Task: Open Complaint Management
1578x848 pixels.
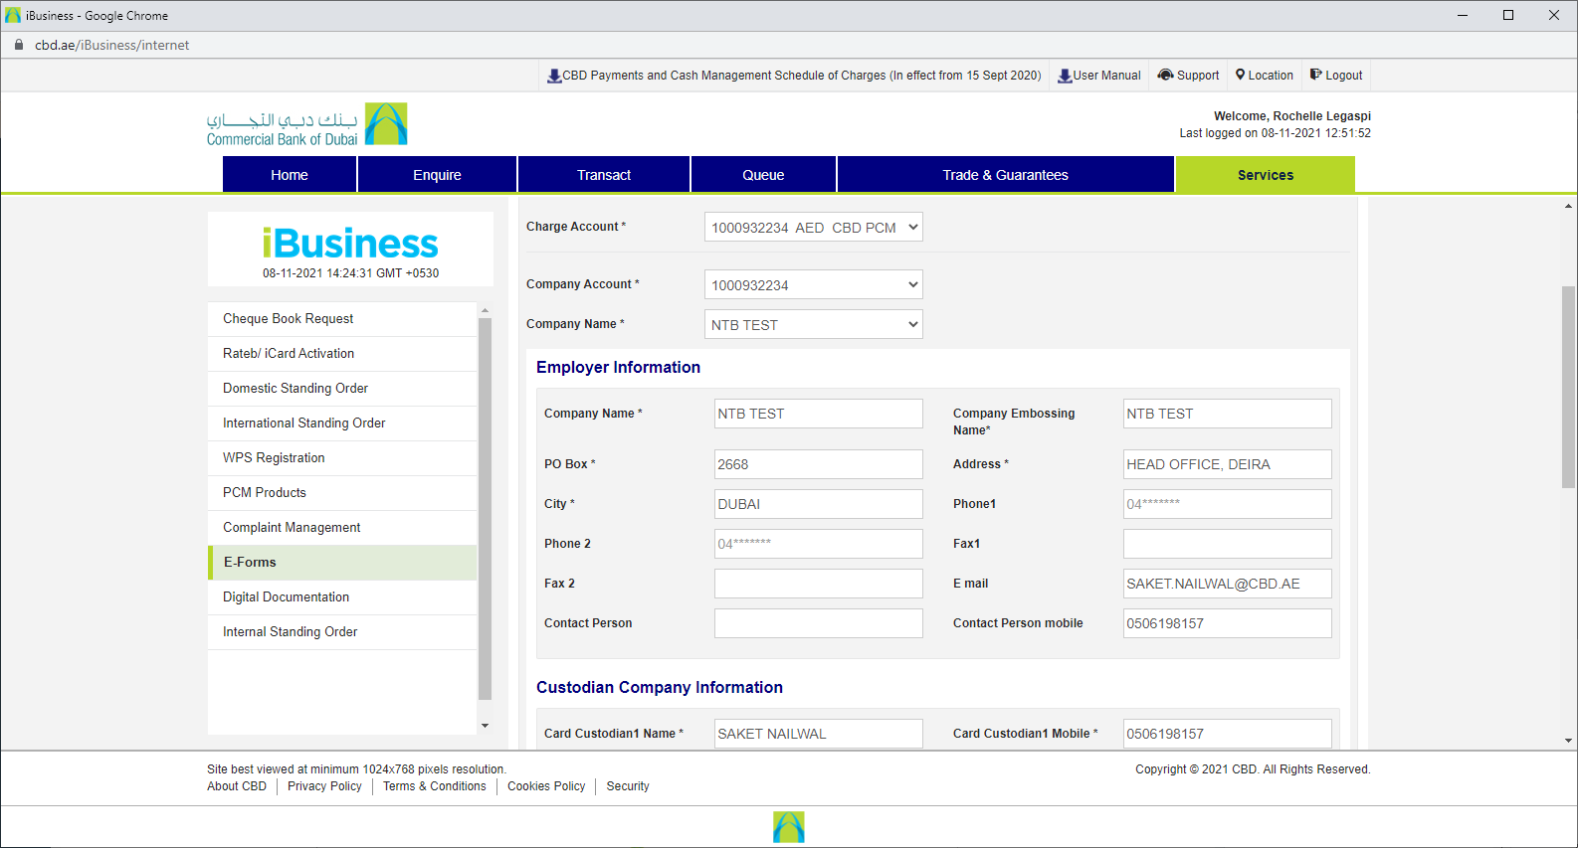Action: (x=342, y=528)
